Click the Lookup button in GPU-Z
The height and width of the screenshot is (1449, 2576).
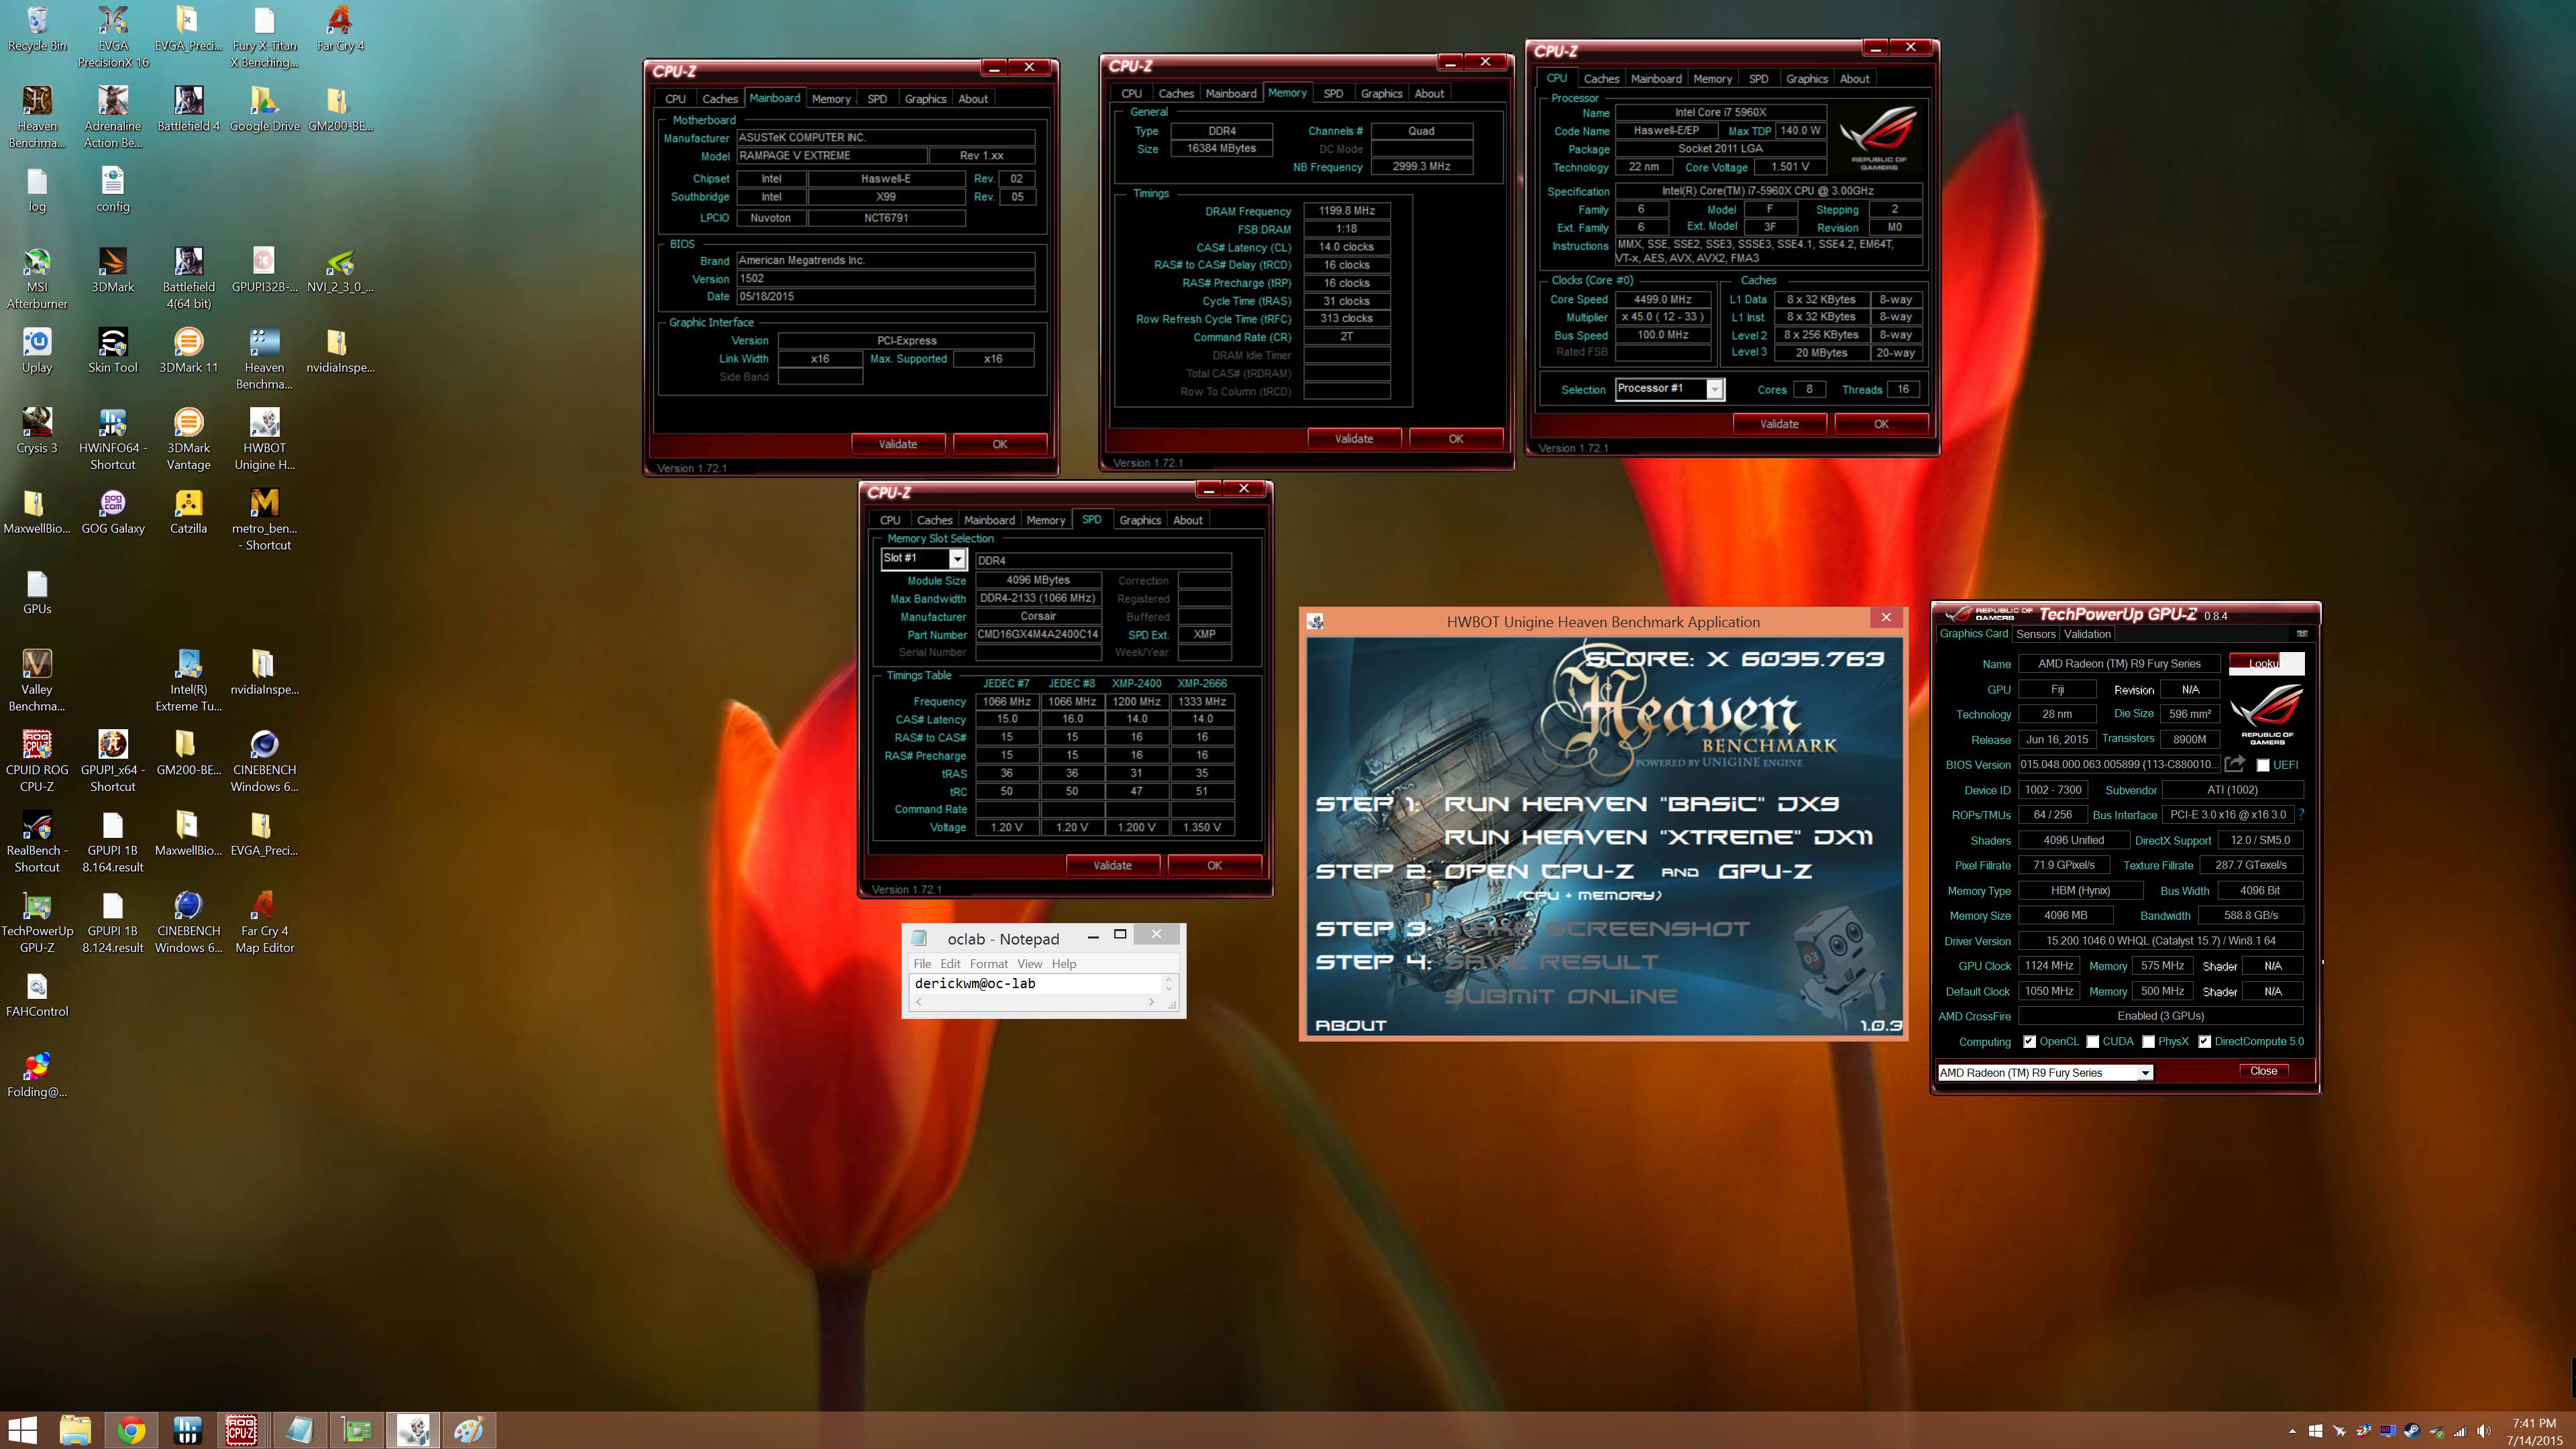(x=2266, y=663)
